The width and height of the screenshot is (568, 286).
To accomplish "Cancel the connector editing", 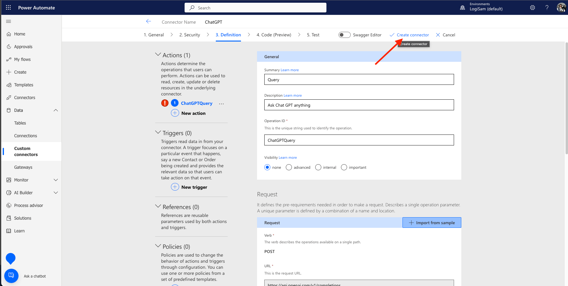I will [x=446, y=35].
